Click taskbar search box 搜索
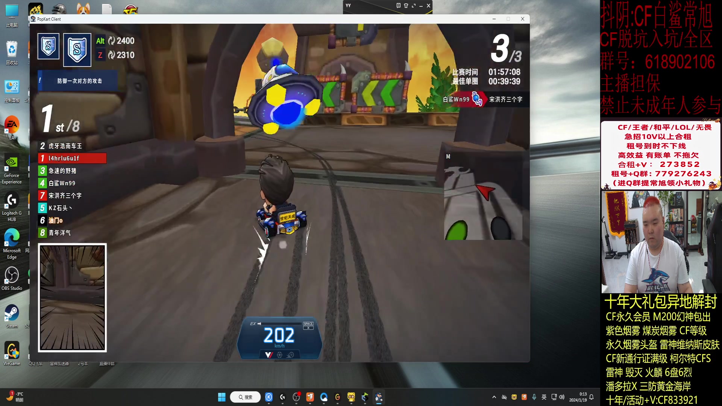Screen dimensions: 722x406 coord(245,397)
